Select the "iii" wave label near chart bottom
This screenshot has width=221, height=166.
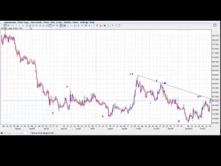[179, 121]
